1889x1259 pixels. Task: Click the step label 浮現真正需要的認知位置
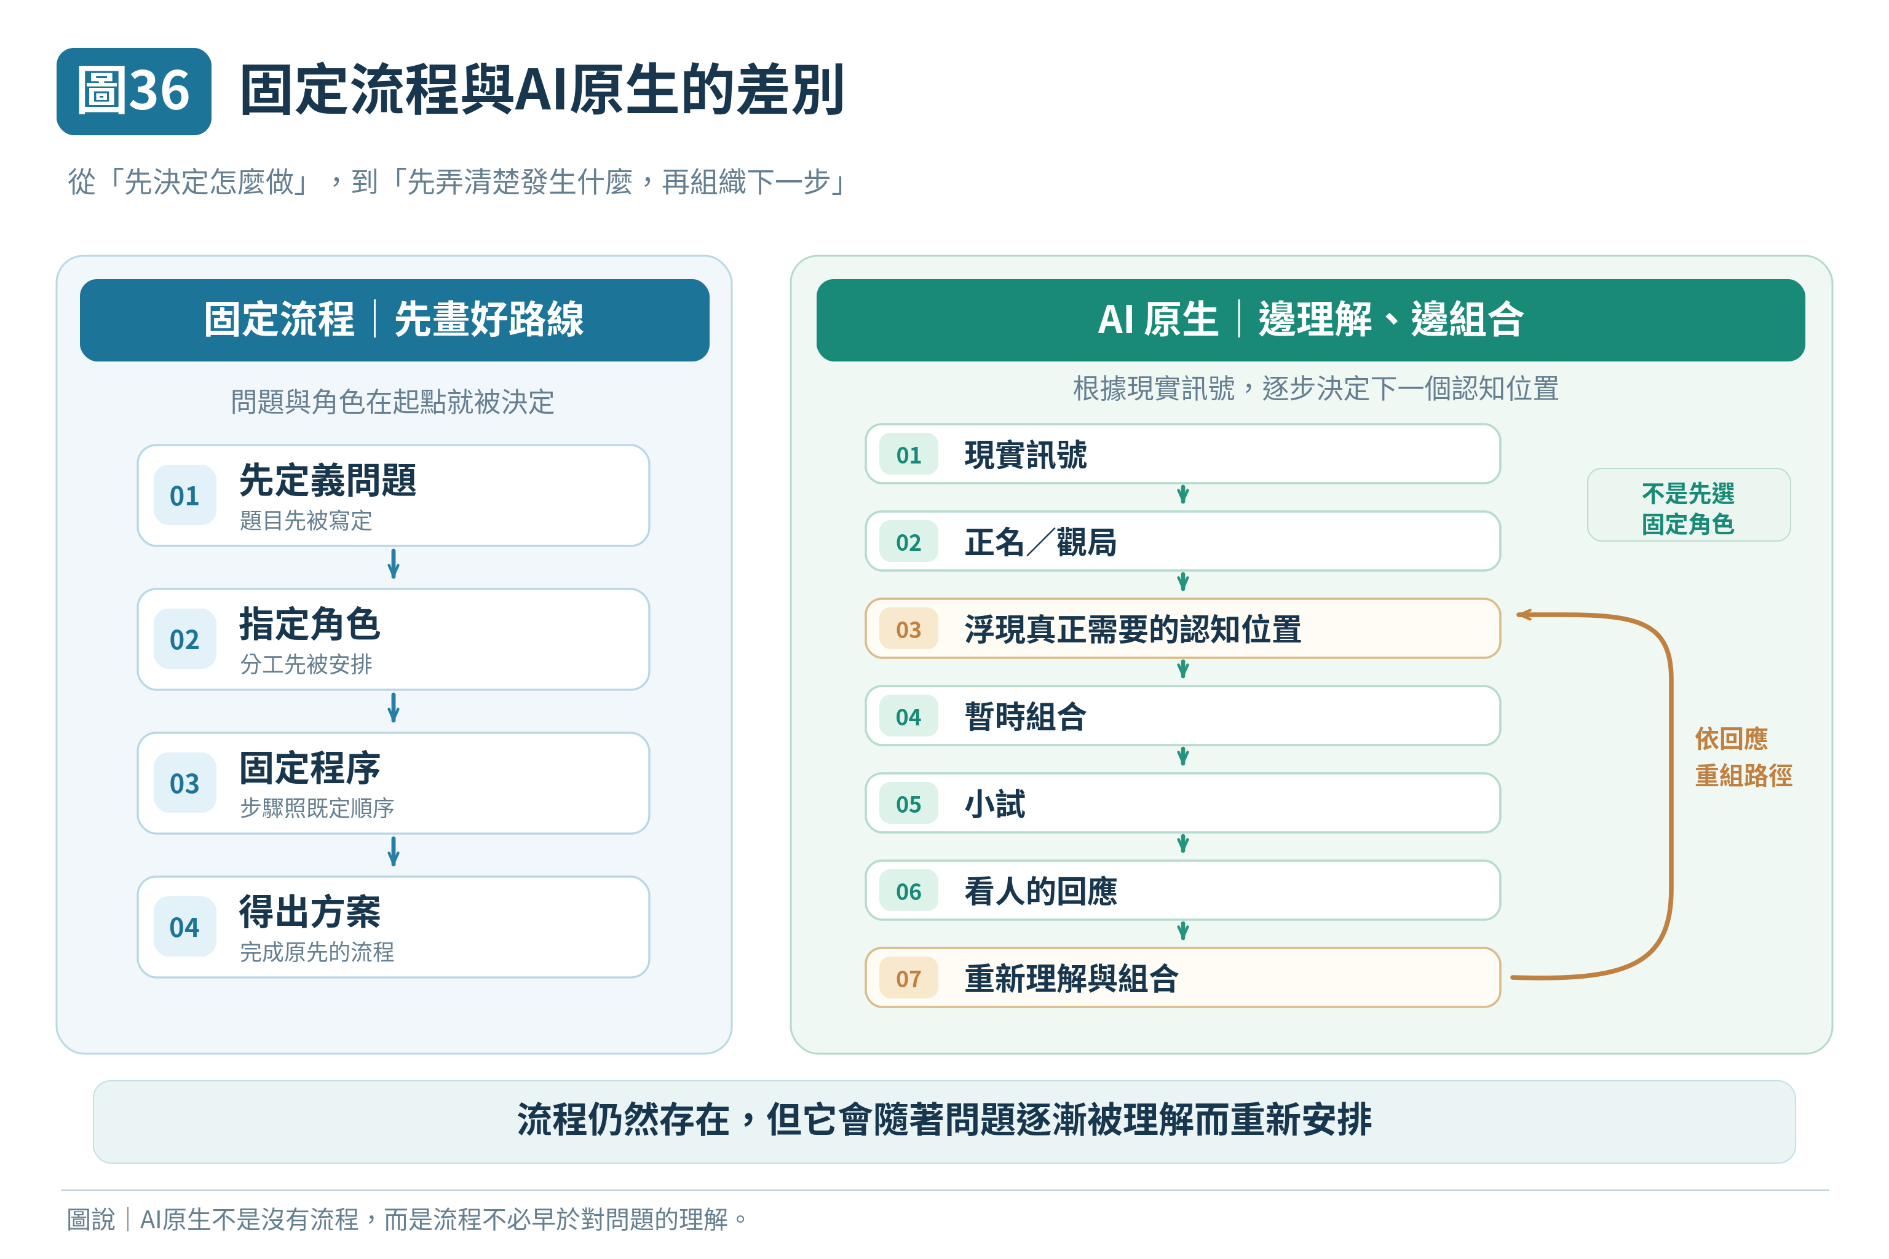coord(1133,629)
